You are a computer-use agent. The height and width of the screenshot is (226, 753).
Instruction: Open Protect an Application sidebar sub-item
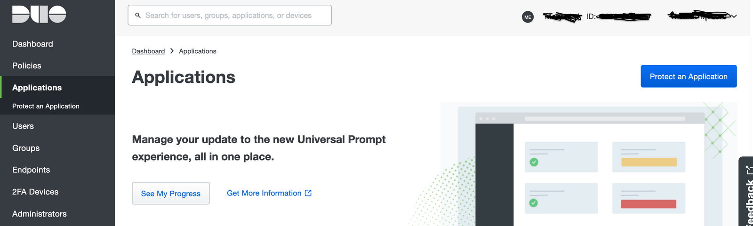[46, 106]
